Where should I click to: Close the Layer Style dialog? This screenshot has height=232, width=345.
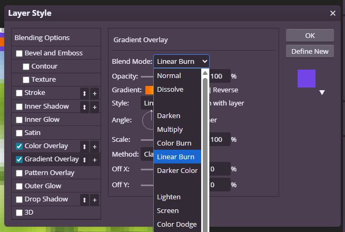[332, 13]
